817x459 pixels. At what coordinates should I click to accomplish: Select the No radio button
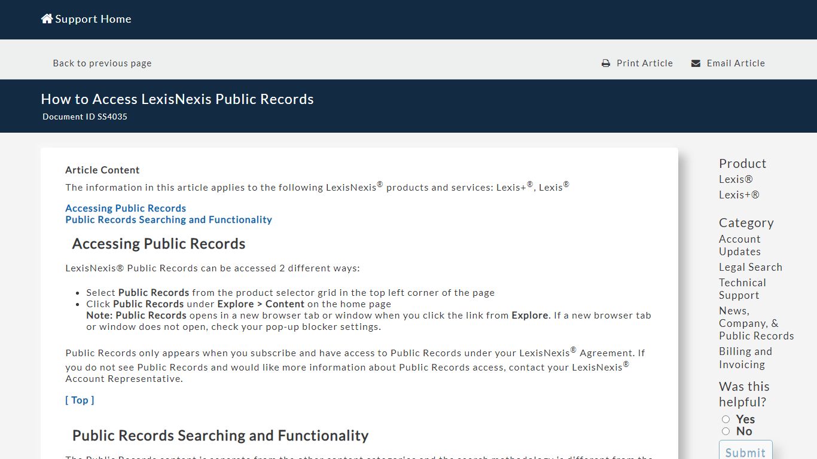click(x=726, y=432)
